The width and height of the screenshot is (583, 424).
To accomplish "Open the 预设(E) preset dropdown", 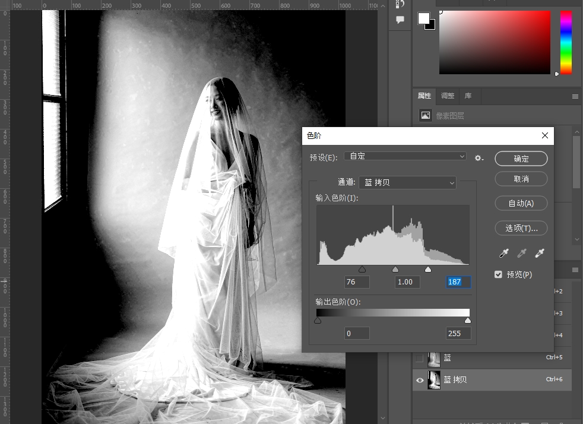I will pyautogui.click(x=405, y=156).
